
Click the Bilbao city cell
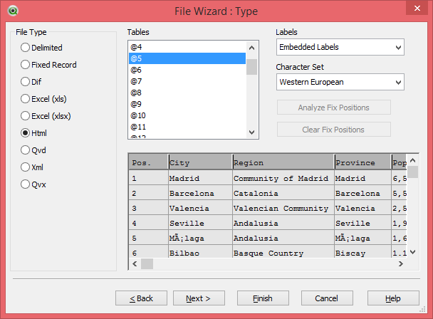(x=201, y=253)
